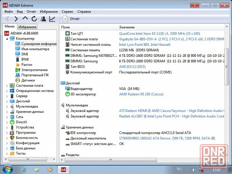232x174 pixels.
Task: Click the База данных database icon
Action: 12,148
